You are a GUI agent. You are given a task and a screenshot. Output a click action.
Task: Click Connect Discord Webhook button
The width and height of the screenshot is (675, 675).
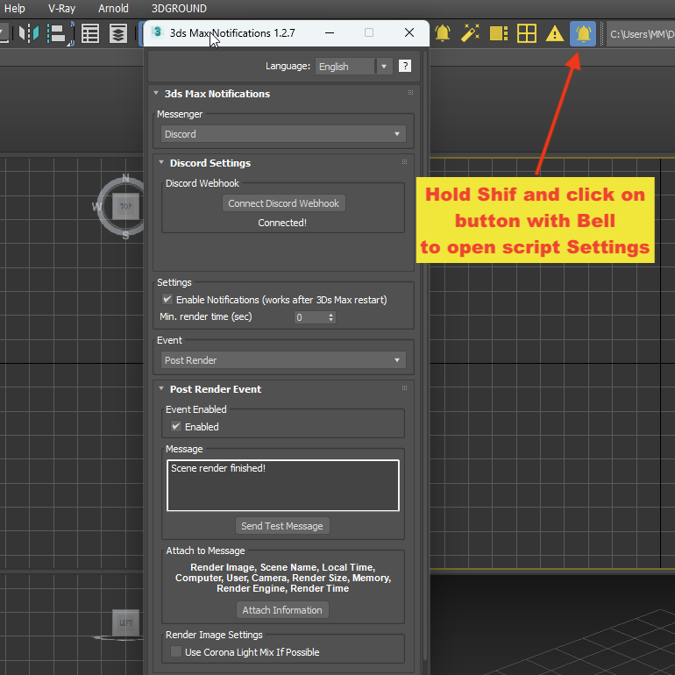284,203
